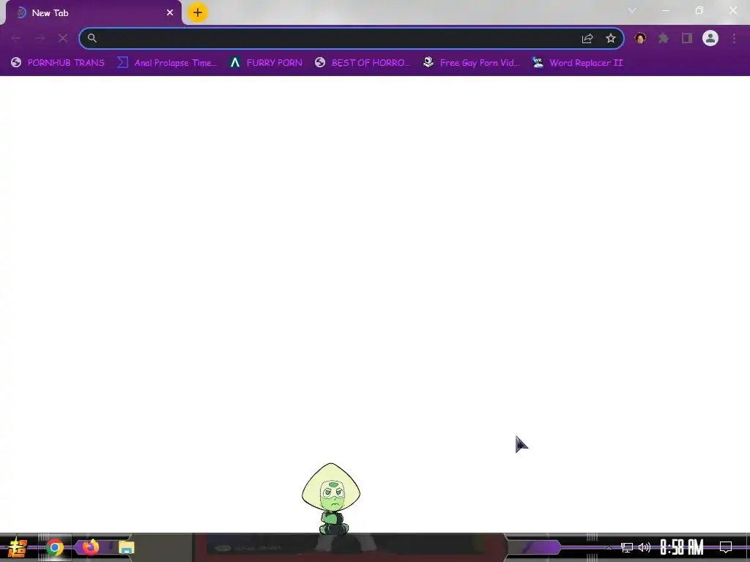Open the Start menu icon
Screen dimensions: 750x562
pyautogui.click(x=18, y=547)
